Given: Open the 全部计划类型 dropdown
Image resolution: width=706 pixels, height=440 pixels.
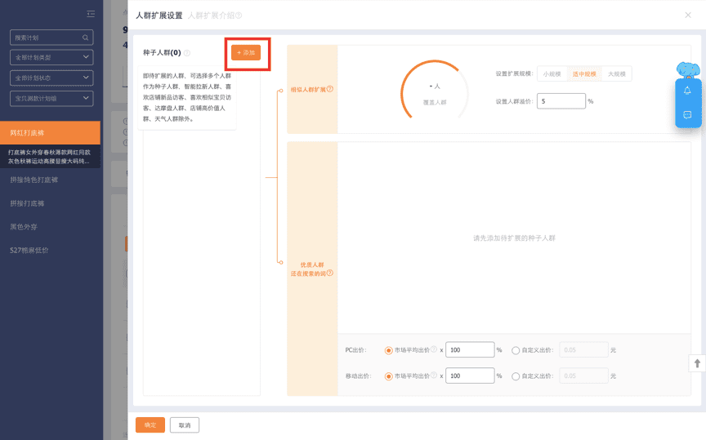Looking at the screenshot, I should point(51,57).
